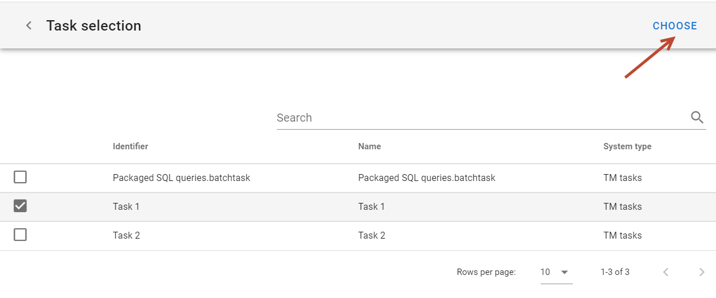Image resolution: width=716 pixels, height=298 pixels.
Task: Check the Packaged SQL queries.batchtask checkbox
Action: pyautogui.click(x=20, y=178)
